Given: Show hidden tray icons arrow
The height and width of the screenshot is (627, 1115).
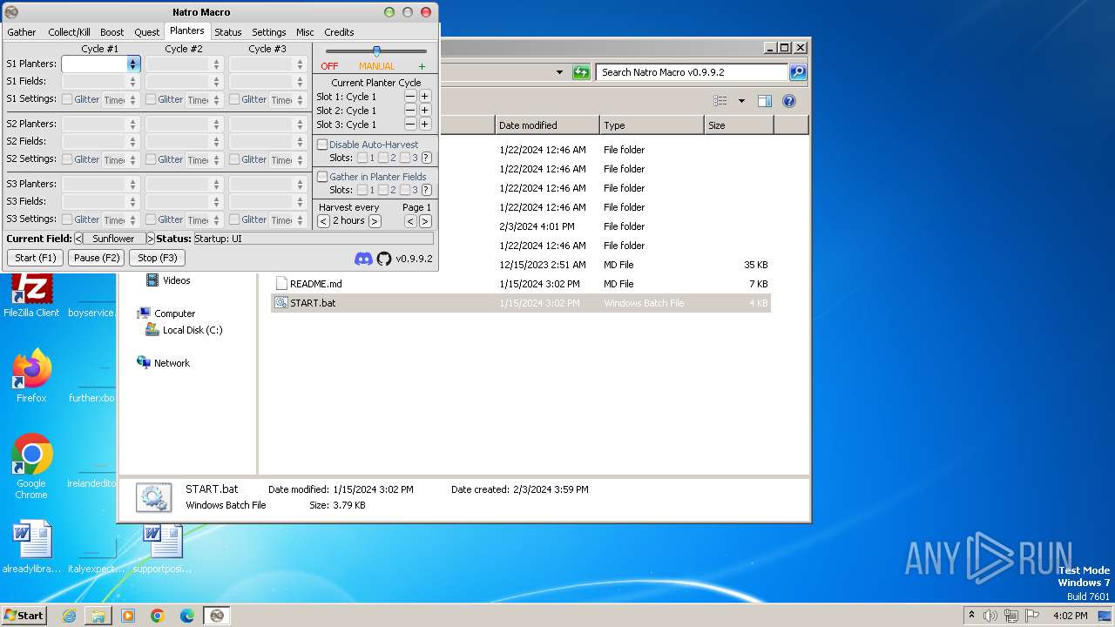Looking at the screenshot, I should 971,616.
